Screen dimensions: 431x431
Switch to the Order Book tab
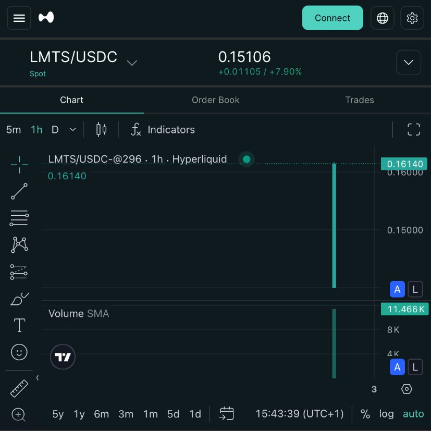pos(216,100)
